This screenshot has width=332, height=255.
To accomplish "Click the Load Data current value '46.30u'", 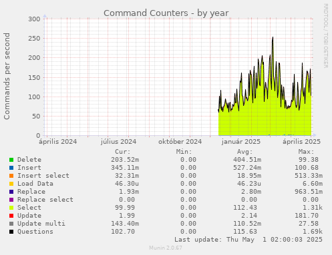I will (x=127, y=184).
